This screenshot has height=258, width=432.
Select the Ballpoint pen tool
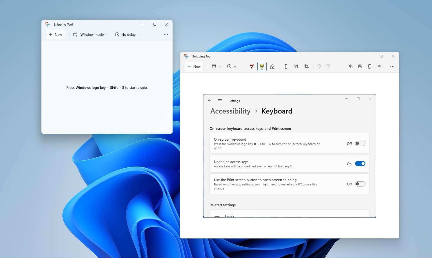(x=252, y=67)
